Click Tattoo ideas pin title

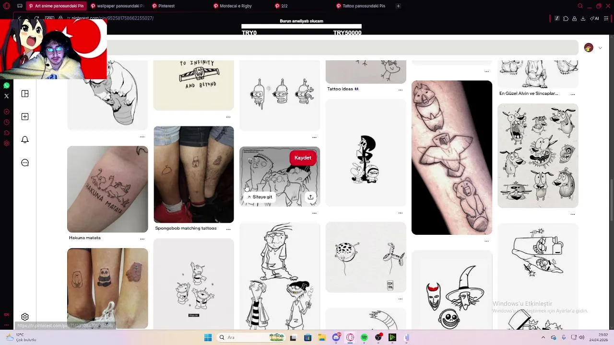(x=343, y=89)
